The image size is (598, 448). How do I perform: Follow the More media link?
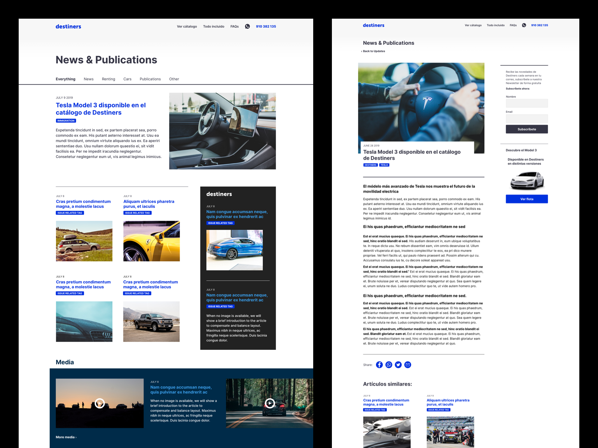pos(65,436)
